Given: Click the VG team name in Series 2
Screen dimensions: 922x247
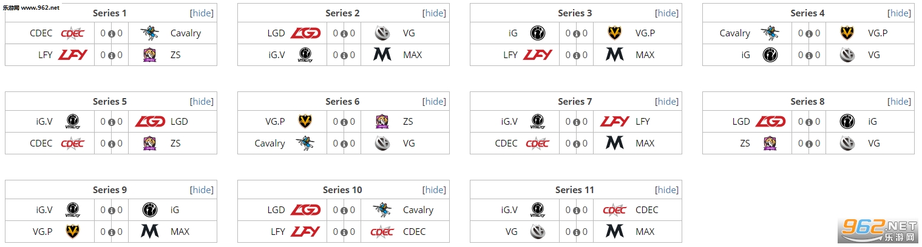Looking at the screenshot, I should click(409, 33).
